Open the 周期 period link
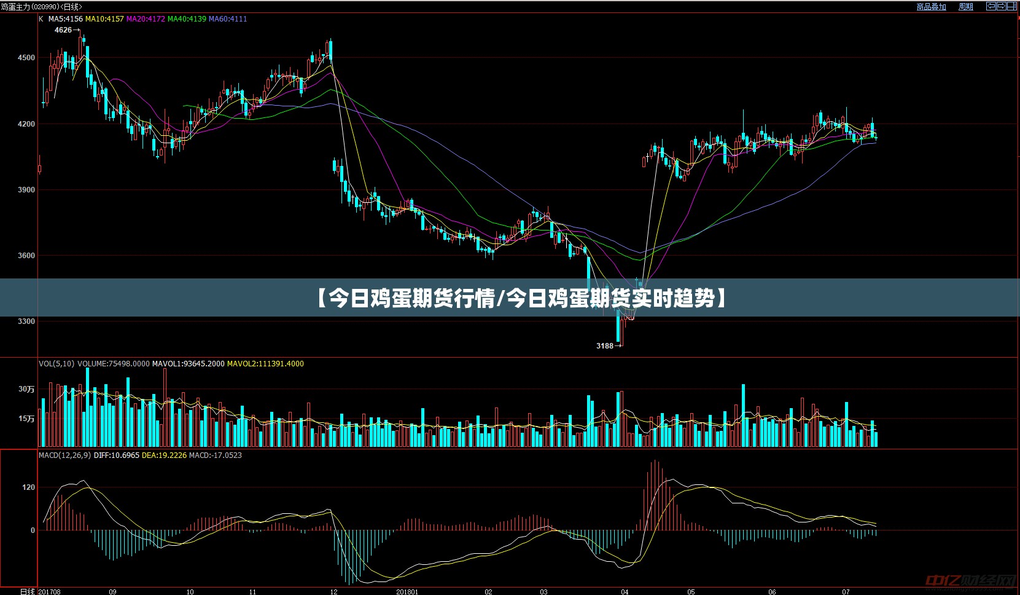Viewport: 1020px width, 595px height. [x=965, y=7]
